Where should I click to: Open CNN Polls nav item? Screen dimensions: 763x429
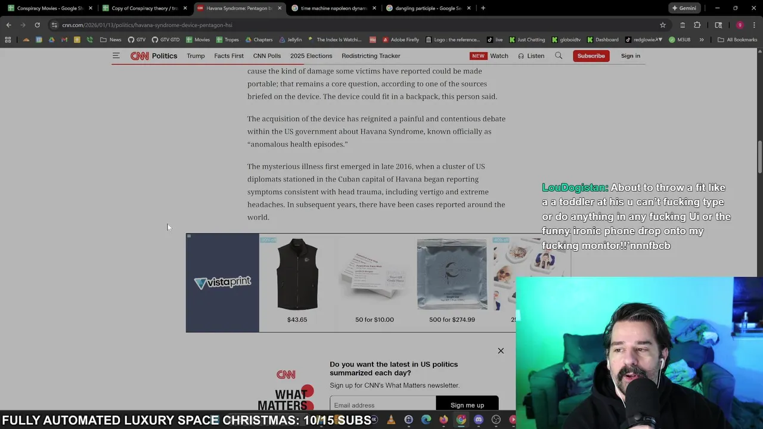[267, 56]
